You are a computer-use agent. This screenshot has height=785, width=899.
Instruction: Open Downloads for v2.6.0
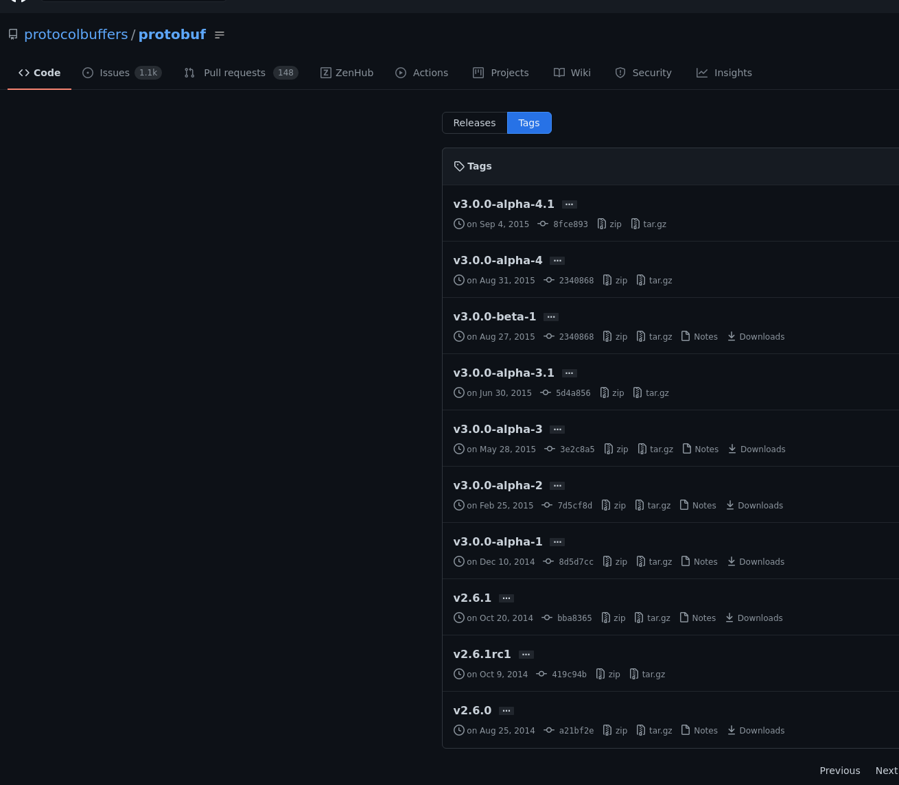(756, 731)
